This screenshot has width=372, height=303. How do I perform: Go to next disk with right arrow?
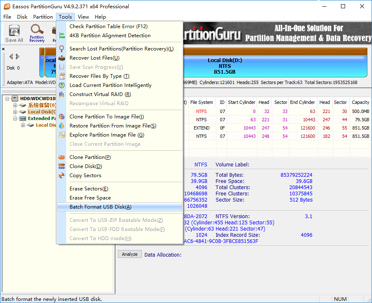17,56
